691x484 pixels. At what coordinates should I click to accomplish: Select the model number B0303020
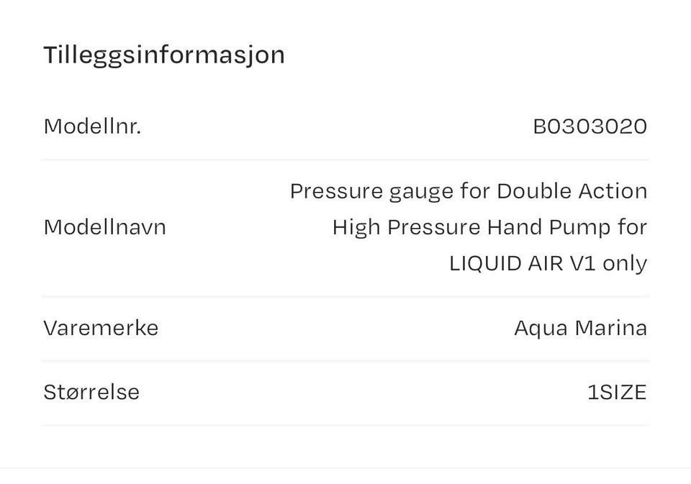click(x=590, y=127)
